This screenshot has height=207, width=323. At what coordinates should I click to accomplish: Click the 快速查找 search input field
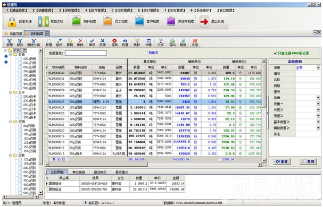(x=86, y=53)
